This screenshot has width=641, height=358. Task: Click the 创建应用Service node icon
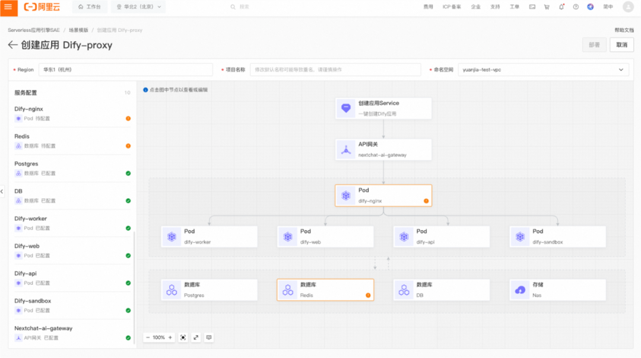[x=346, y=108]
